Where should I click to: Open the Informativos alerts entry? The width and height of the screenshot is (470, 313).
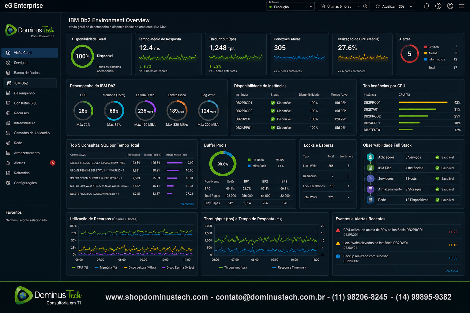pos(441,59)
